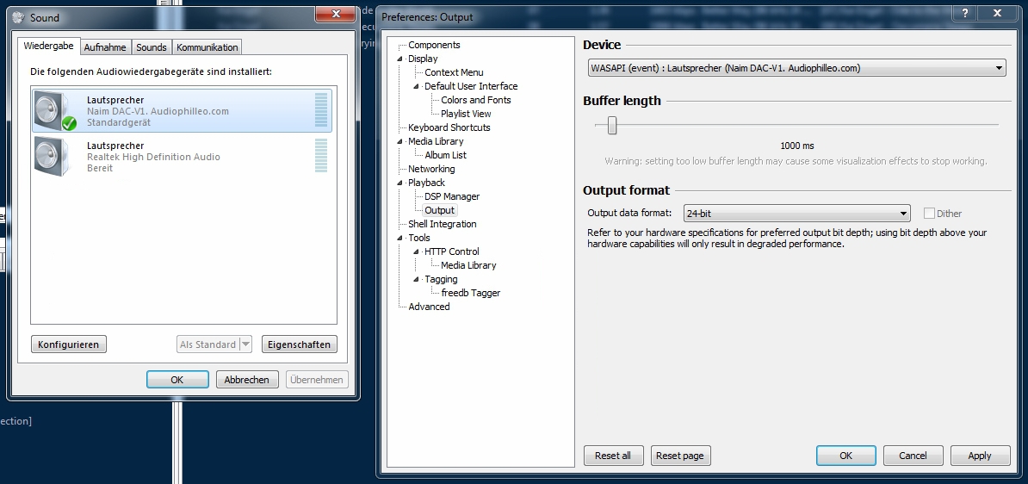Switch to the Kommunikation tab
This screenshot has height=484, width=1028.
coord(207,47)
